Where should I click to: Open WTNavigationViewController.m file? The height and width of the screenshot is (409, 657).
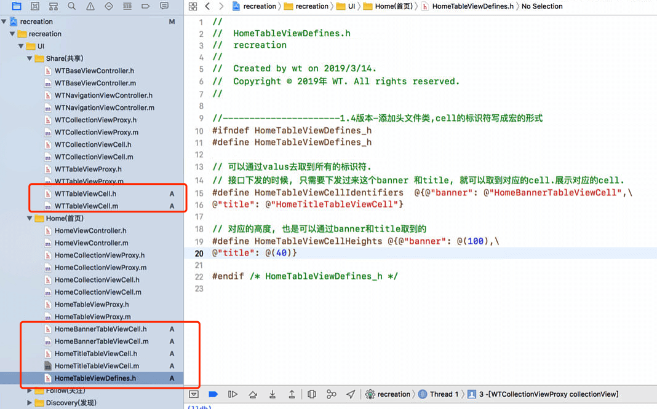click(x=105, y=107)
